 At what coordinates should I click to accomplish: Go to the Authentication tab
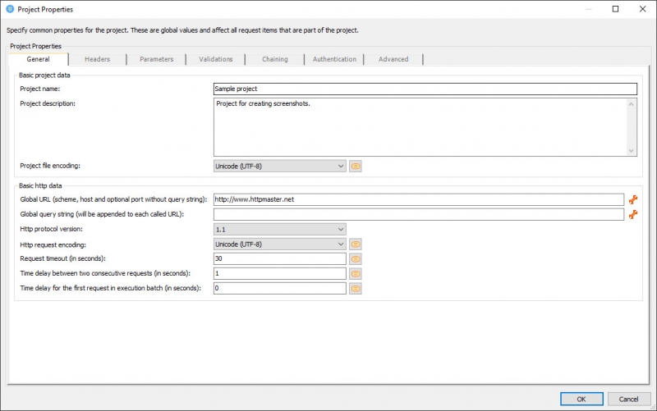tap(334, 59)
